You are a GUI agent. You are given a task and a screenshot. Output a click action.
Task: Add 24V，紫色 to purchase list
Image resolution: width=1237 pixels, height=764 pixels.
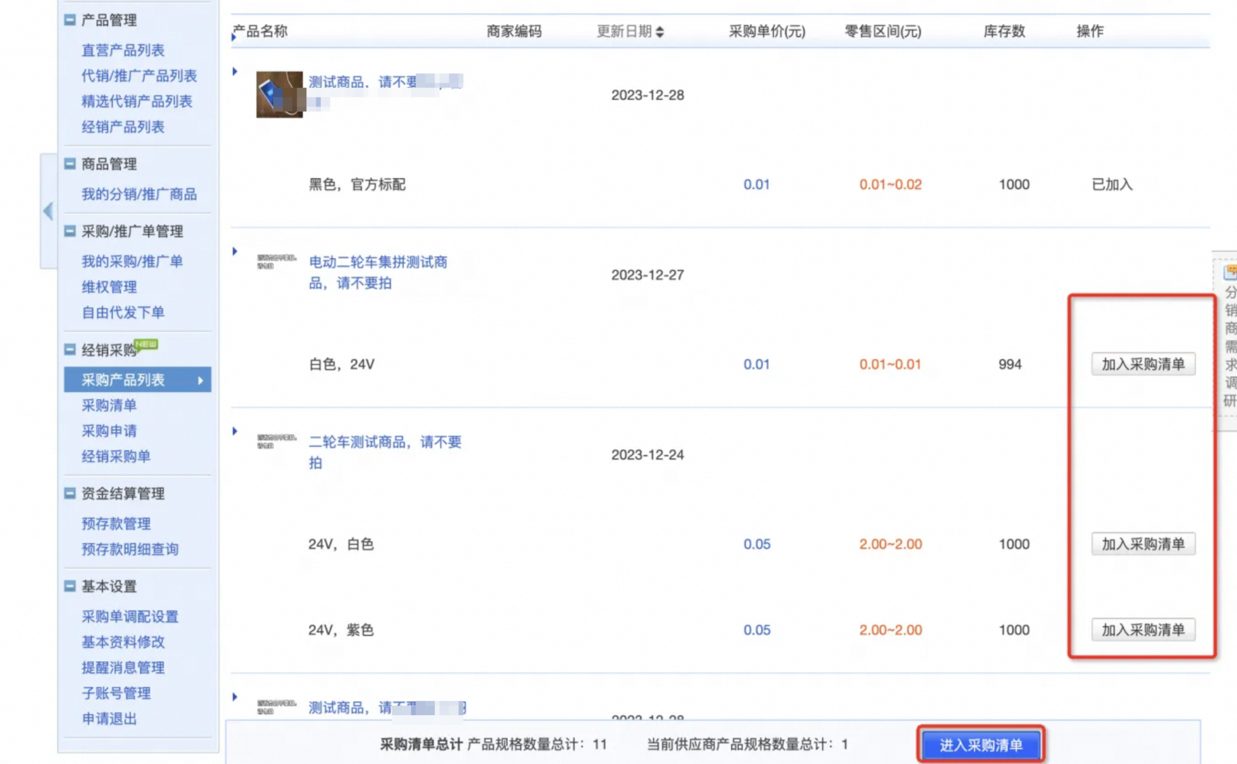tap(1143, 630)
